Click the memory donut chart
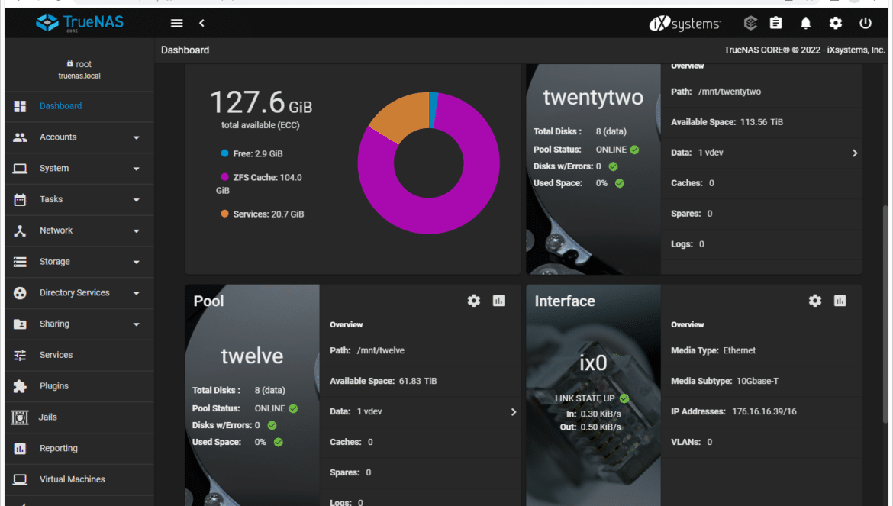This screenshot has width=893, height=506. (x=428, y=163)
